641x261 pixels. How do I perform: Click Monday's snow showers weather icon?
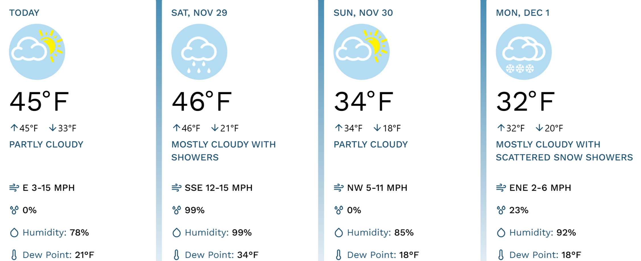click(x=524, y=52)
